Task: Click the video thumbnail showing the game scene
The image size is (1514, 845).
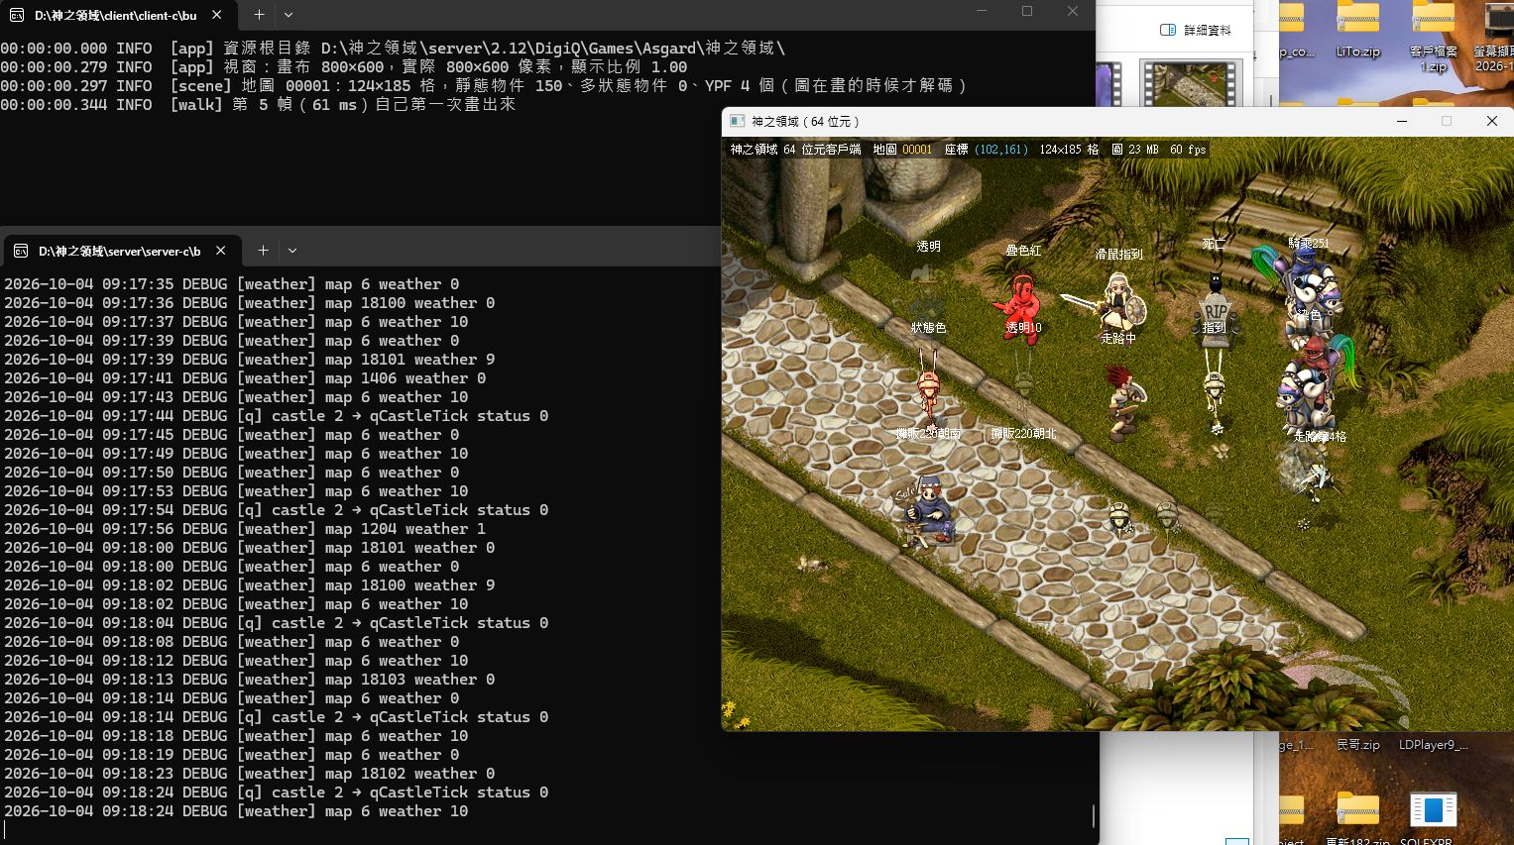Action: pos(1190,83)
